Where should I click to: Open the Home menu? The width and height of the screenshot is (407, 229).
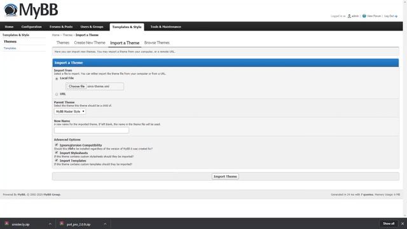[9, 27]
